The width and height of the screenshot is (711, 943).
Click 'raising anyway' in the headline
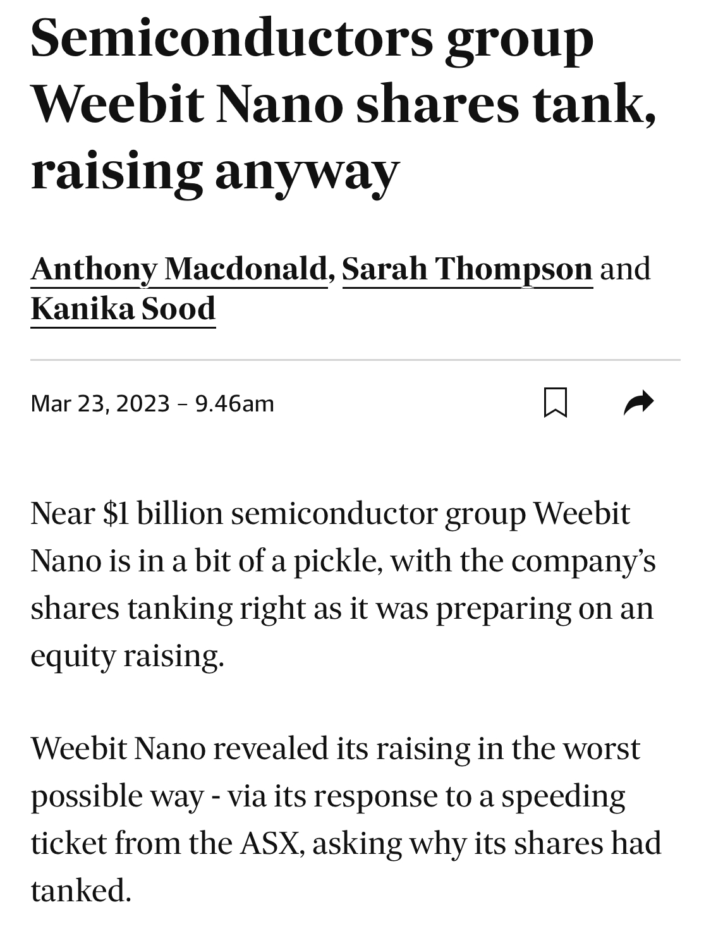tap(215, 171)
